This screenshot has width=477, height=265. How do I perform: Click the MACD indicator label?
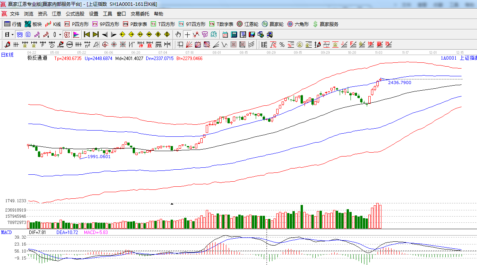[6, 232]
